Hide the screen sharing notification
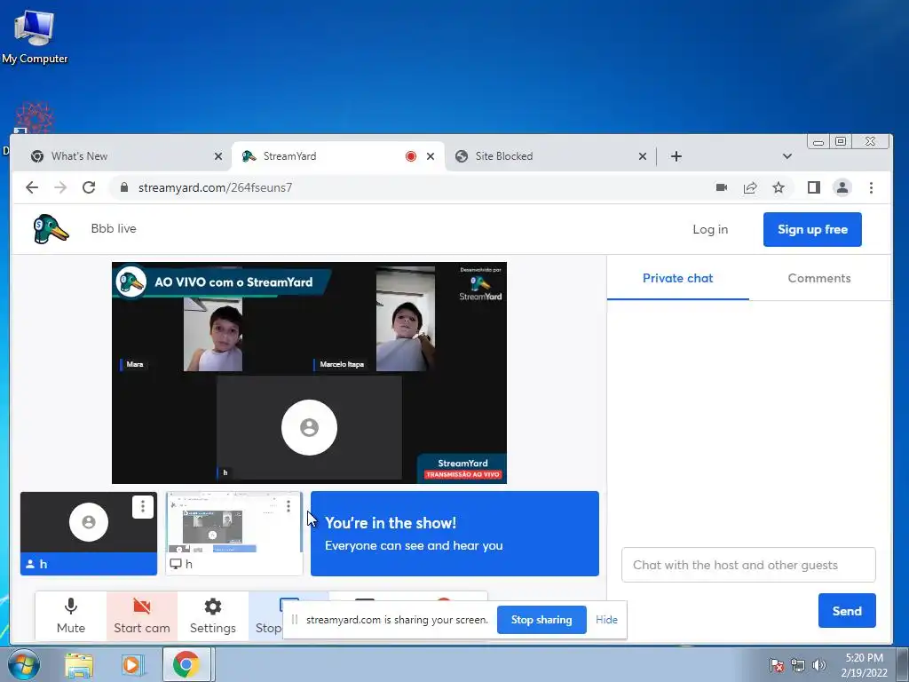Image resolution: width=909 pixels, height=682 pixels. tap(606, 619)
